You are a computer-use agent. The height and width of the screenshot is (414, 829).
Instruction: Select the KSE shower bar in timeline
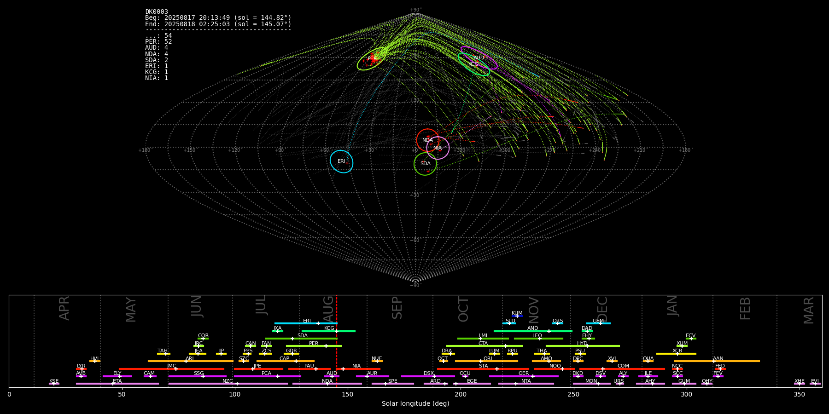(x=54, y=384)
